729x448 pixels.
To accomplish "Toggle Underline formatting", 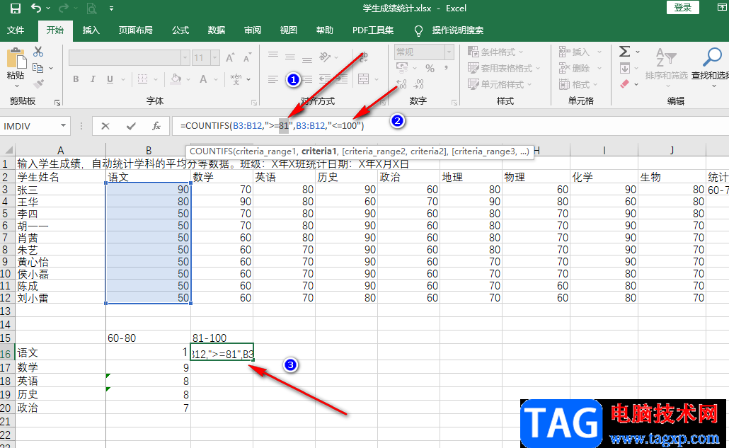I will click(x=110, y=79).
